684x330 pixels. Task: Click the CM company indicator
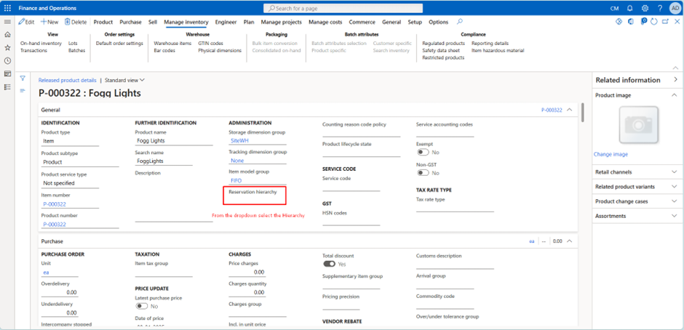click(614, 8)
